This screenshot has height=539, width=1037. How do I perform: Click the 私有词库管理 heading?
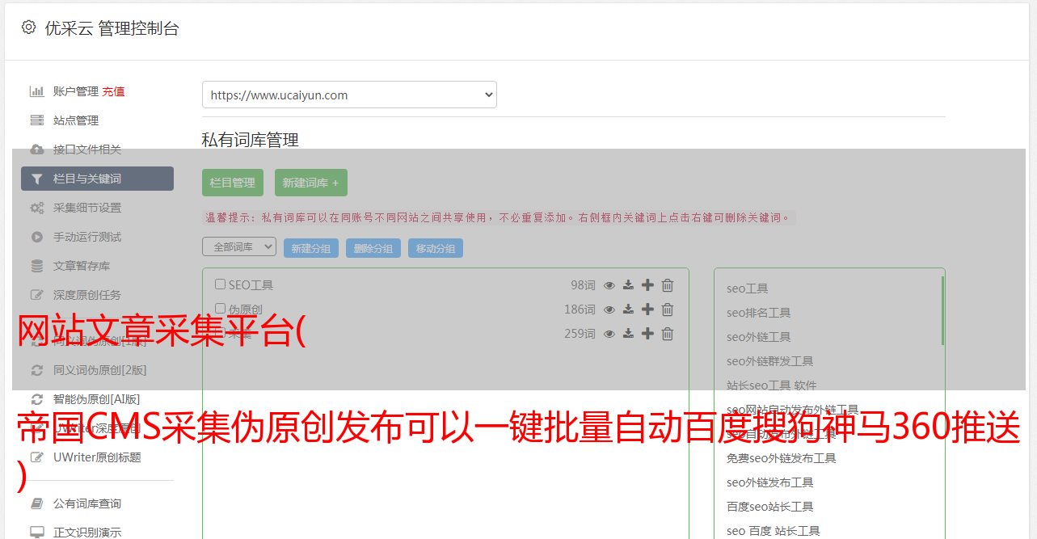251,140
